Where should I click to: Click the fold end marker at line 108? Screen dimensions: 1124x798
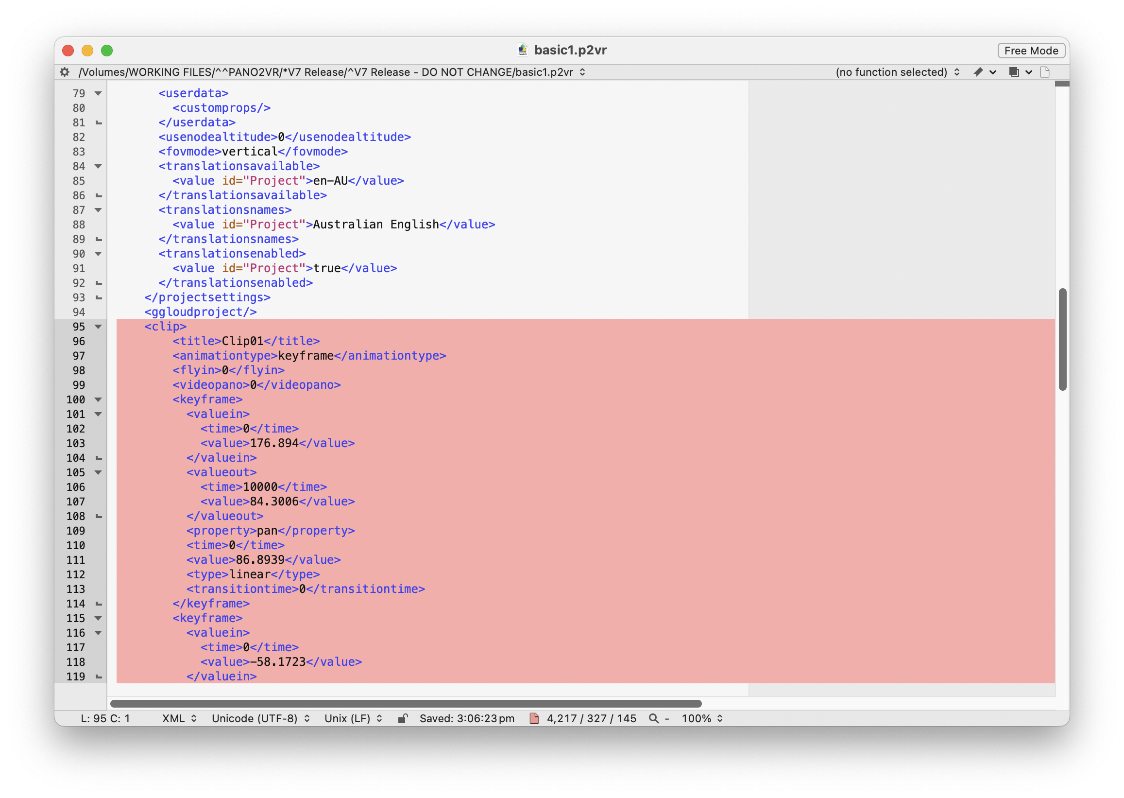coord(99,517)
